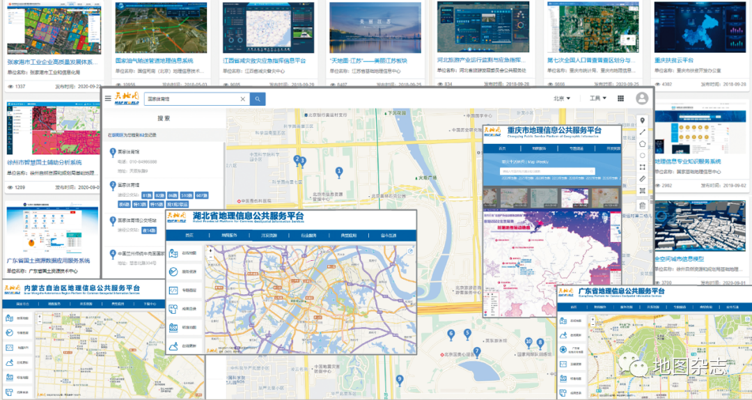The width and height of the screenshot is (752, 400).
Task: Clear the search box with the X icon
Action: [x=243, y=99]
